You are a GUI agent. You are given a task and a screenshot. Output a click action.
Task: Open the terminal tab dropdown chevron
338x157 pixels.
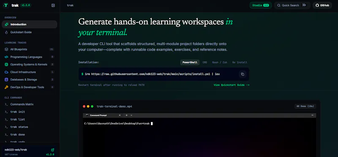131,116
